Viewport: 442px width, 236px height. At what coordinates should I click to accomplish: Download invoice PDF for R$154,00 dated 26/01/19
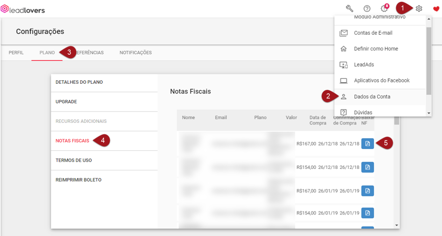[367, 213]
